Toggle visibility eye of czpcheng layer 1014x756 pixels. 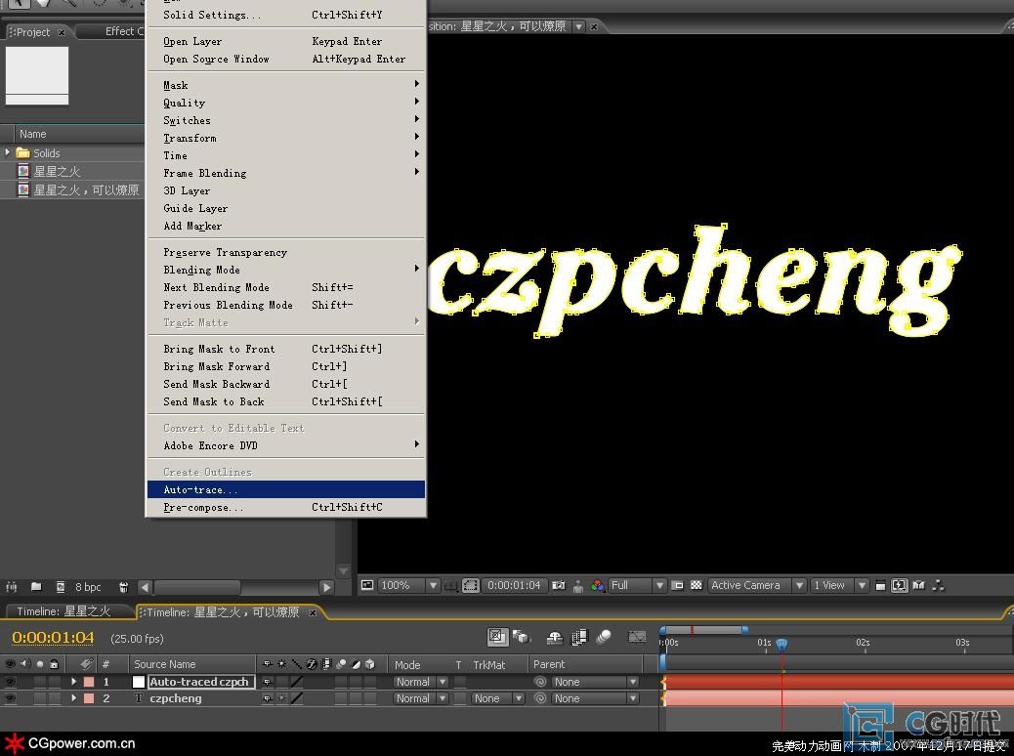[10, 698]
